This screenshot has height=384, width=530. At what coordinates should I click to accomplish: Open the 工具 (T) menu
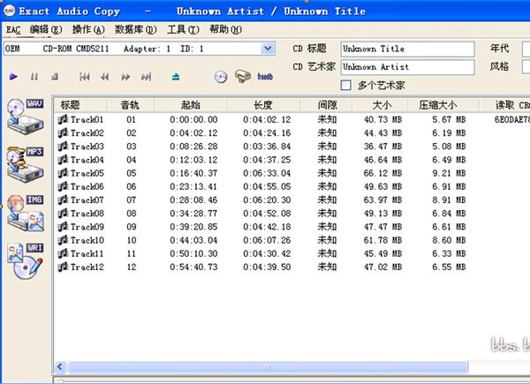click(183, 30)
